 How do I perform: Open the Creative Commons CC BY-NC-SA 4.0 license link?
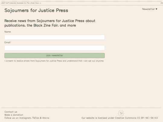tap(136, 118)
